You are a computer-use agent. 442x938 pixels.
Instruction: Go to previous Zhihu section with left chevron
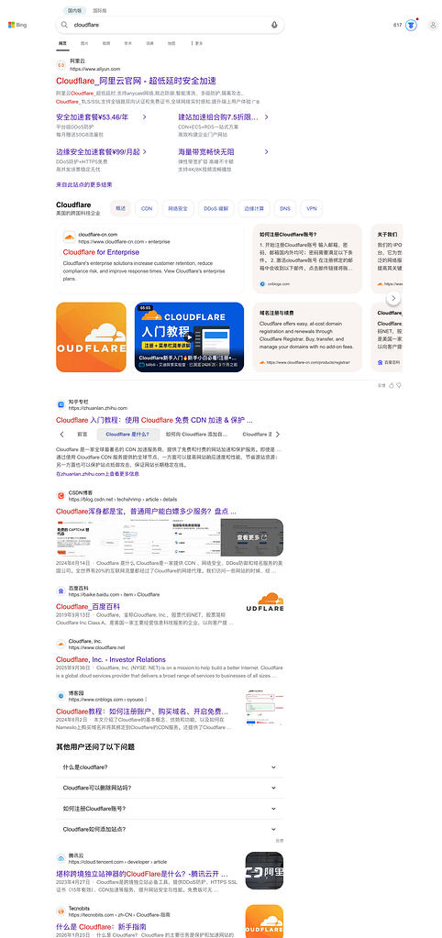coord(62,435)
